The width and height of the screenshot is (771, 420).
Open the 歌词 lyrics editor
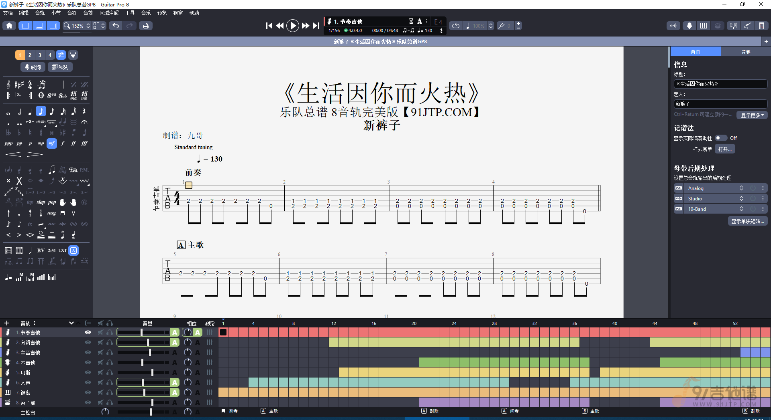[x=33, y=67]
